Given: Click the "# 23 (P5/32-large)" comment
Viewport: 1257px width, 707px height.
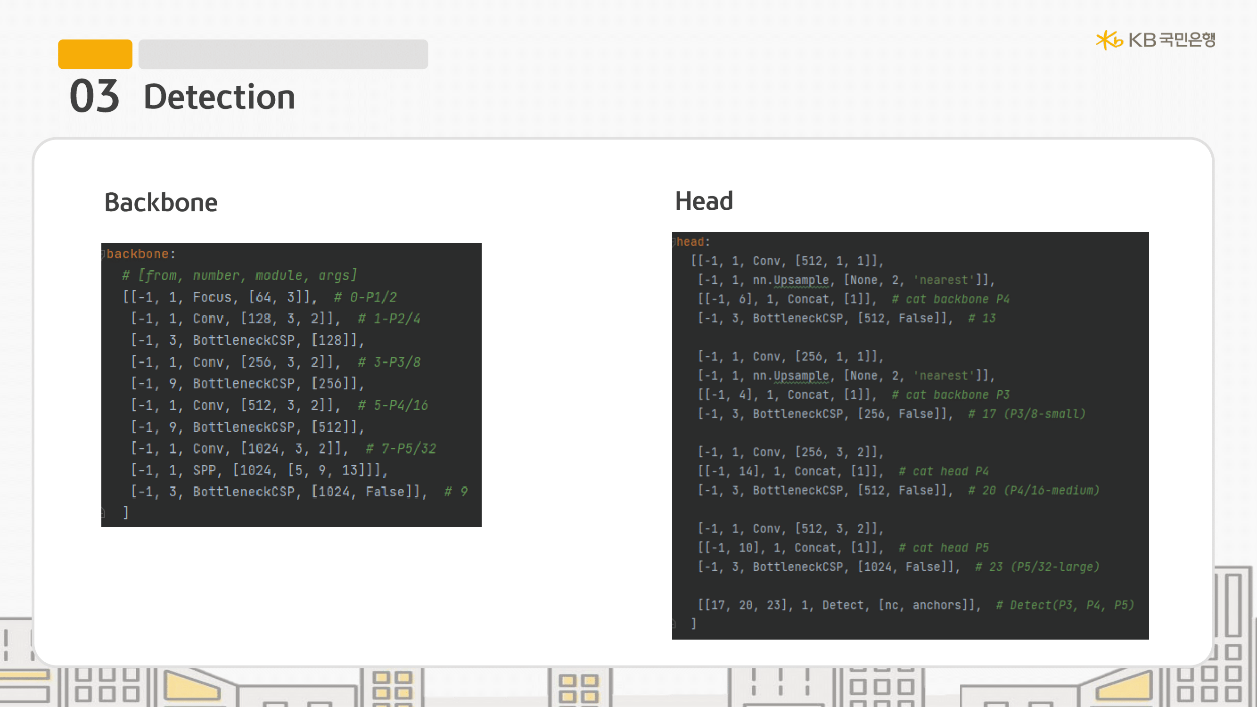Looking at the screenshot, I should 1037,567.
